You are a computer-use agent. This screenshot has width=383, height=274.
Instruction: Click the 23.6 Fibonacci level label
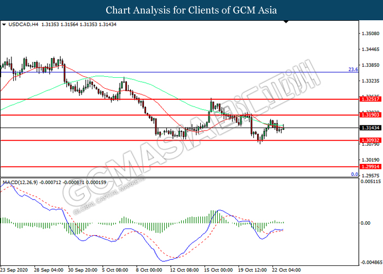point(353,70)
